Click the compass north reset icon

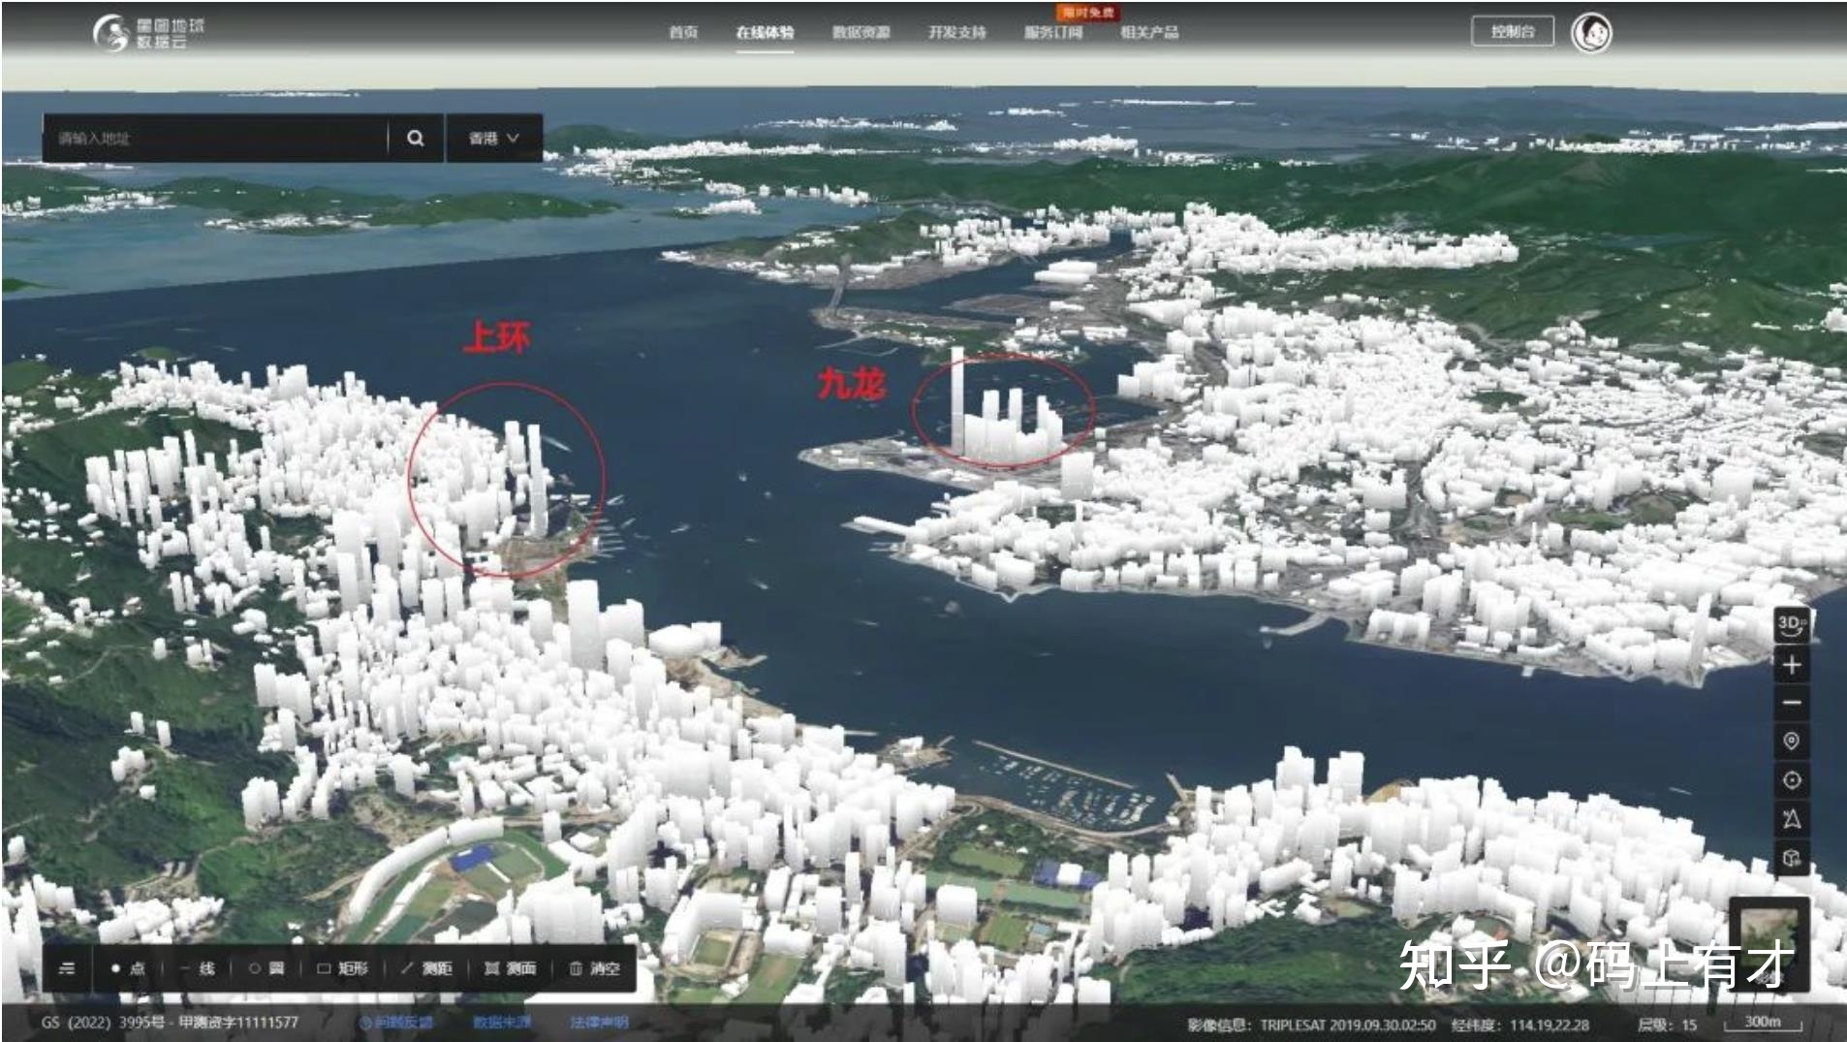click(x=1791, y=819)
